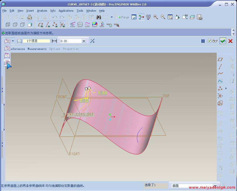
Task: Switch to shaded display mode
Action: point(30,25)
